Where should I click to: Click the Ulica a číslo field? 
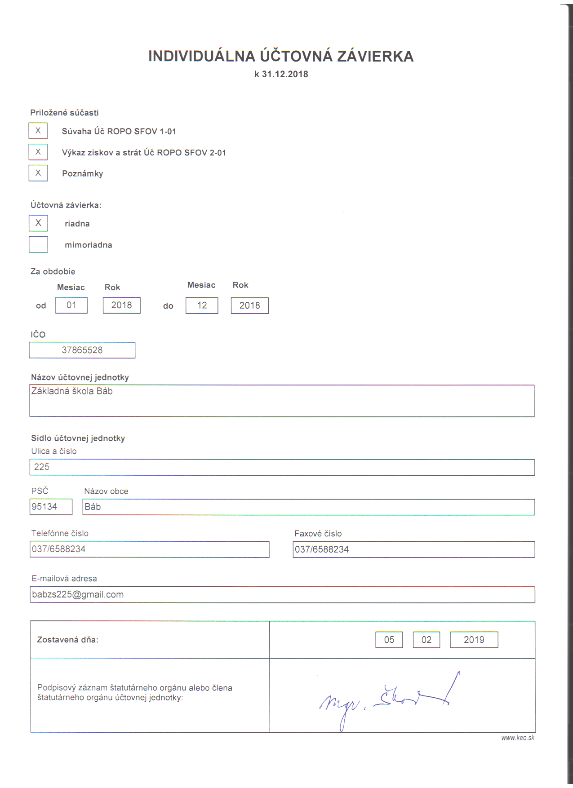pyautogui.click(x=282, y=467)
